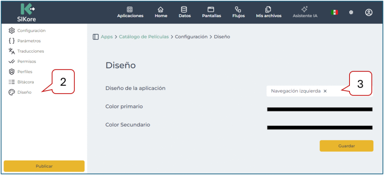Open the Datos database icon
The image size is (384, 175).
coord(184,9)
